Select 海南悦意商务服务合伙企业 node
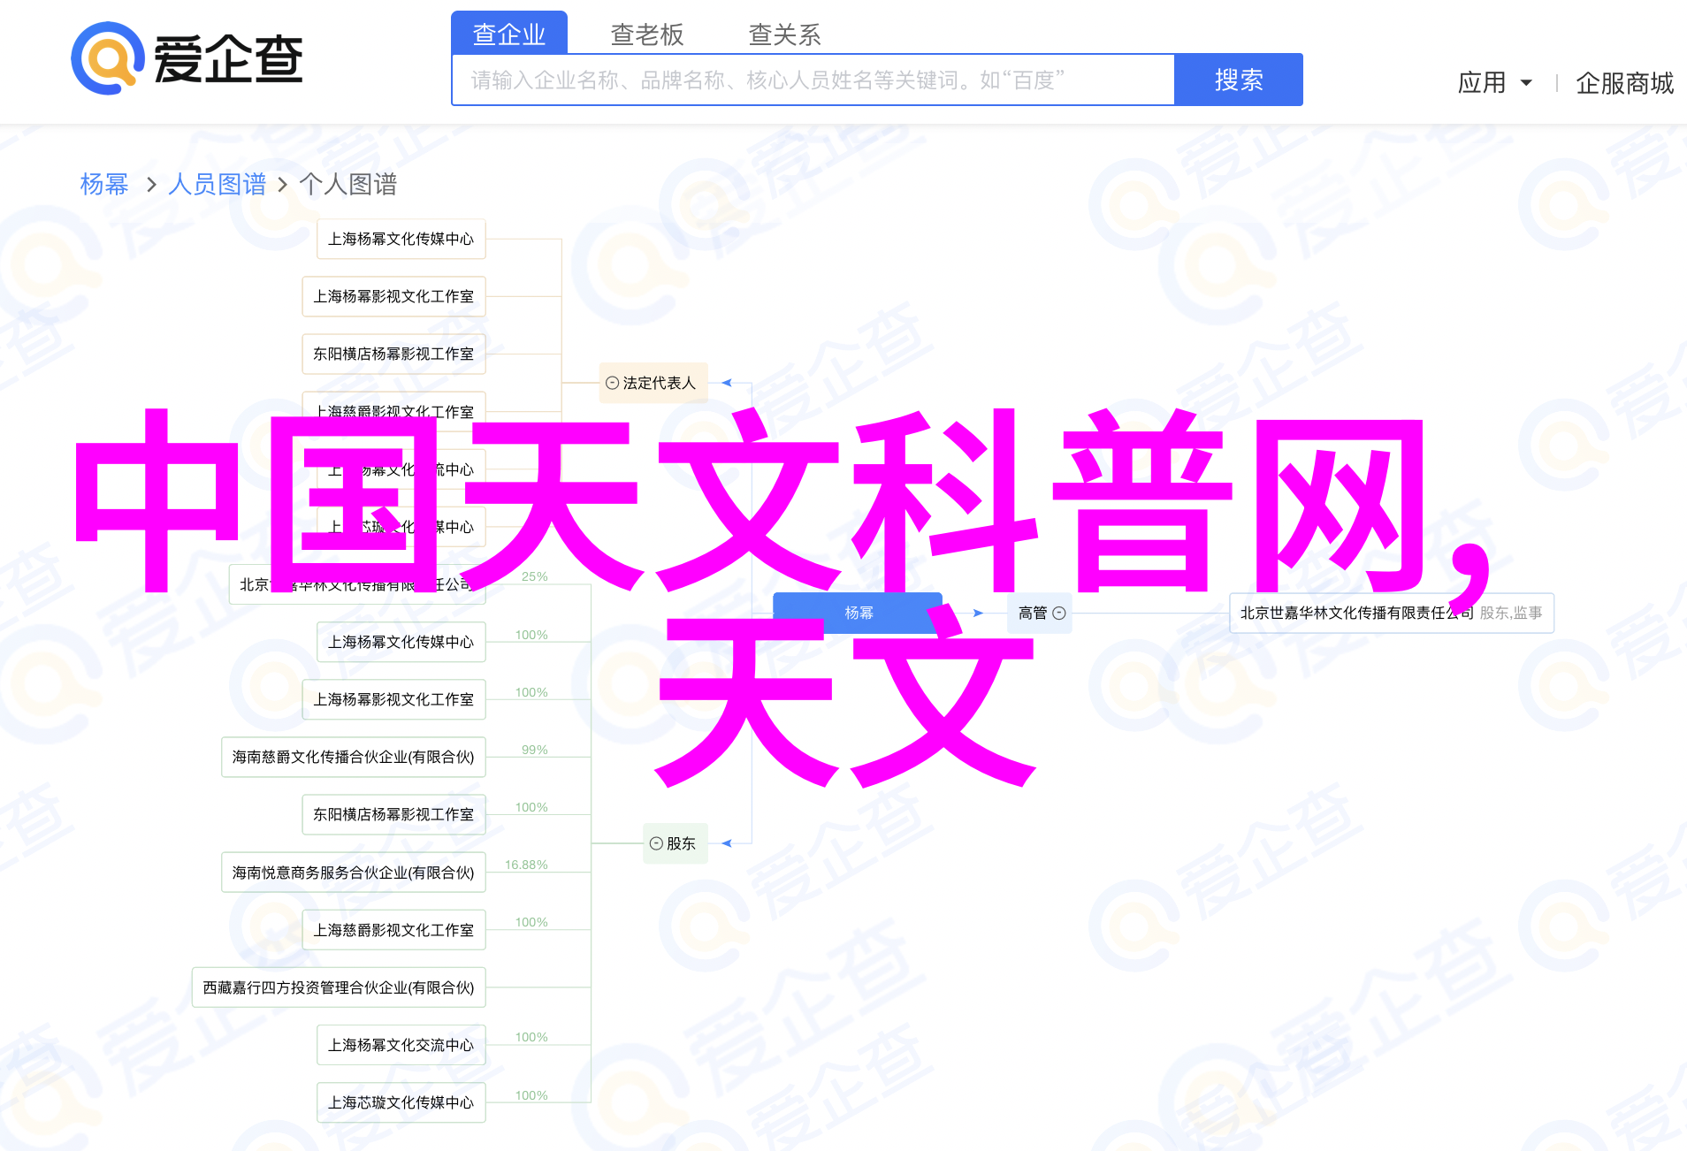The height and width of the screenshot is (1151, 1687). coord(353,873)
